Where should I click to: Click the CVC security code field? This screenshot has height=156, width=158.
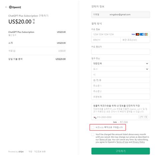coord(135,40)
